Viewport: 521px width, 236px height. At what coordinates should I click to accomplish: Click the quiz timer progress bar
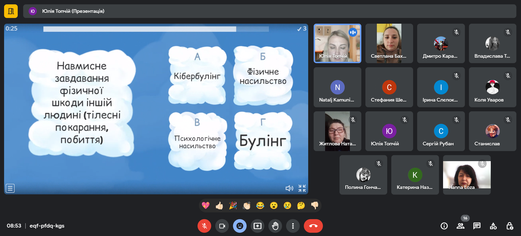(156, 29)
